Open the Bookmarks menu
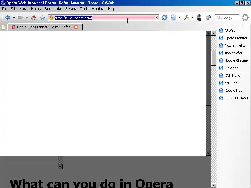This screenshot has width=251, height=188. click(53, 9)
